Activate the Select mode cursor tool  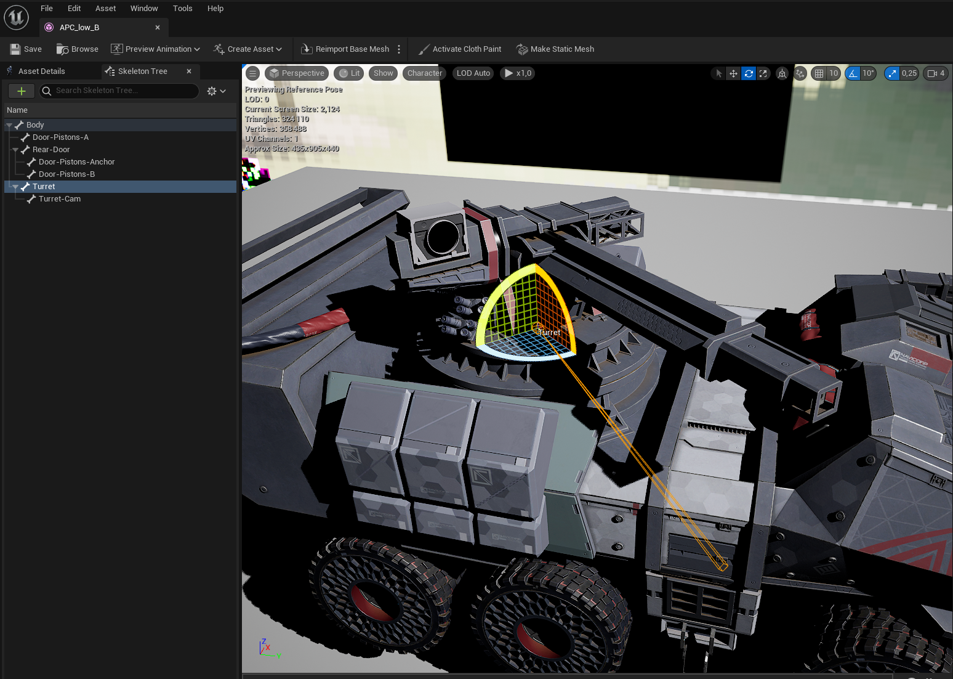(x=718, y=73)
